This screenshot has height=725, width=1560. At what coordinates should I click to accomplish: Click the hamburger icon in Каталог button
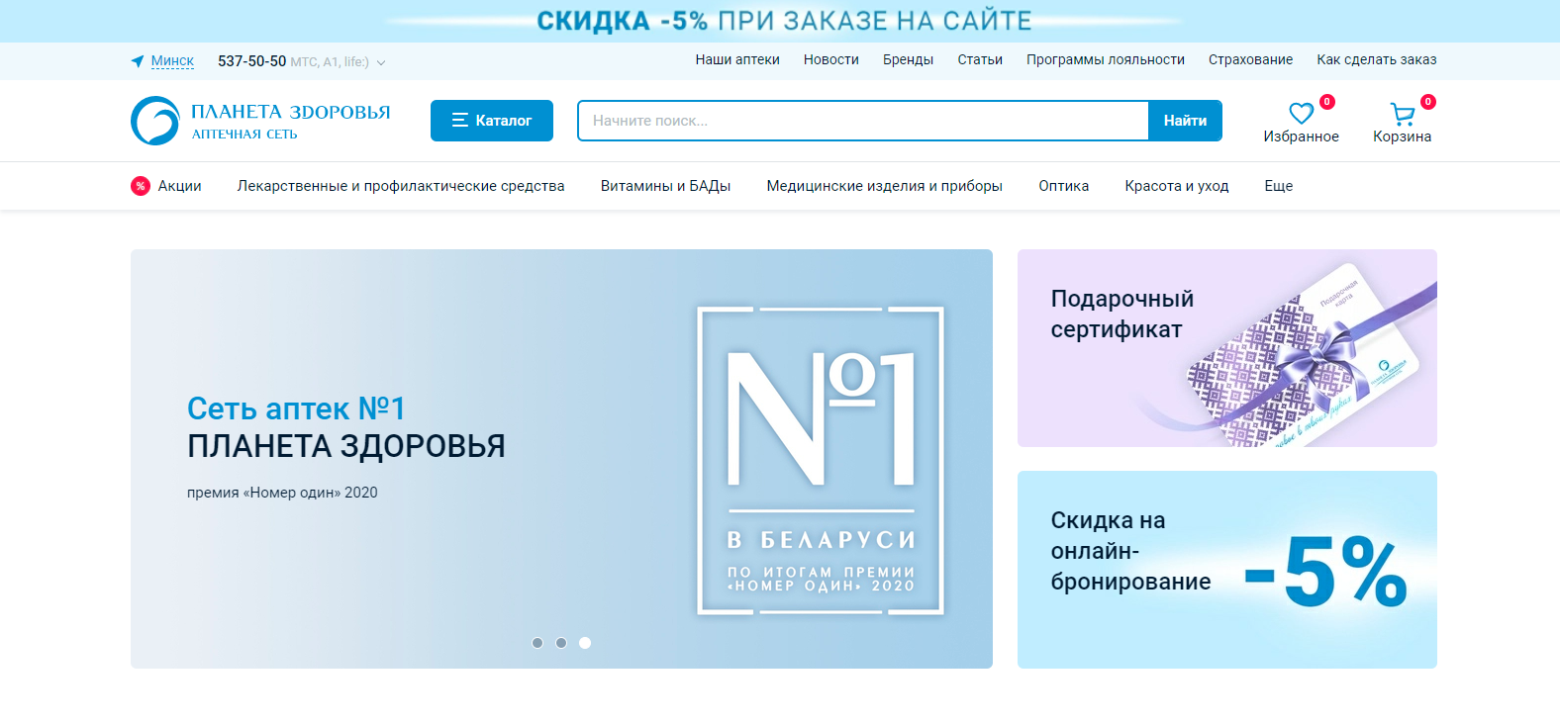click(x=459, y=121)
